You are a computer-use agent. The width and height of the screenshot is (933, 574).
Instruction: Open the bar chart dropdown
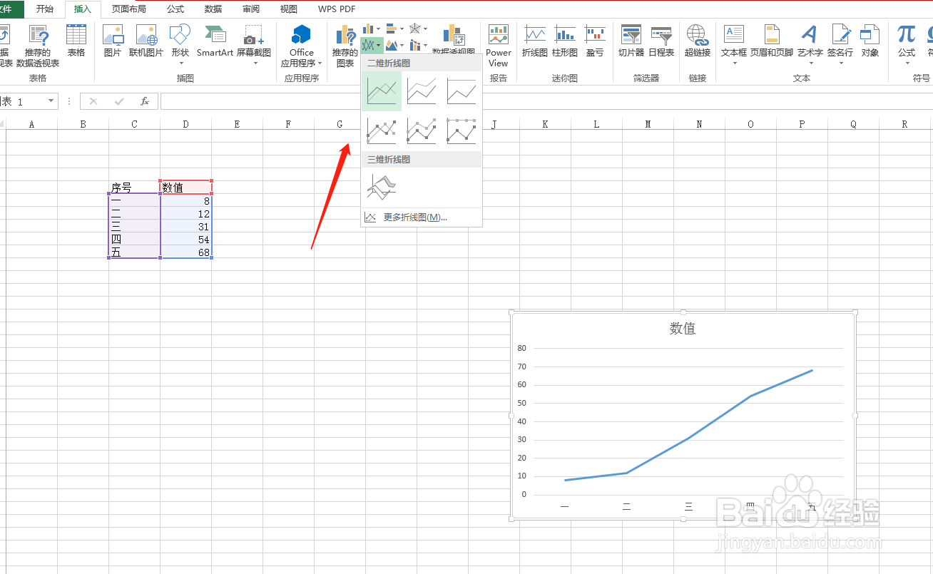(x=395, y=29)
